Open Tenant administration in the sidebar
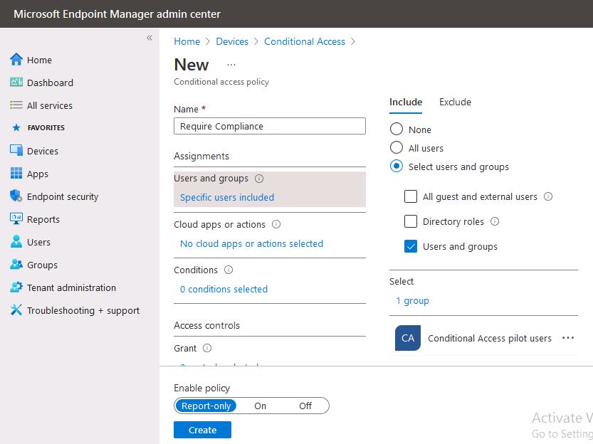The width and height of the screenshot is (593, 444). [x=71, y=287]
